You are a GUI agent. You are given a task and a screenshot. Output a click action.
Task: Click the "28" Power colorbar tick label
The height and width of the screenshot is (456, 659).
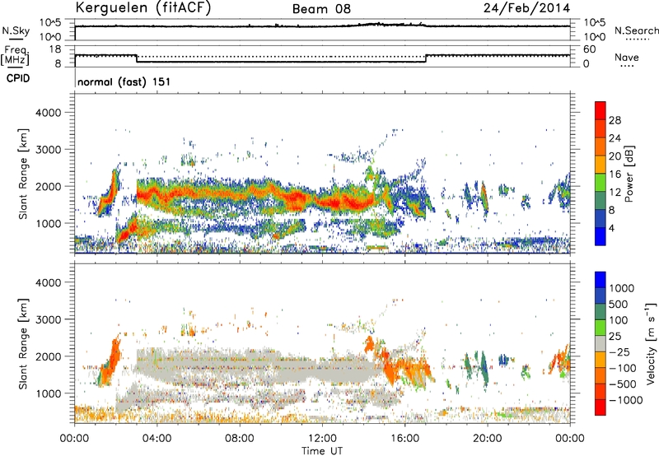(615, 120)
